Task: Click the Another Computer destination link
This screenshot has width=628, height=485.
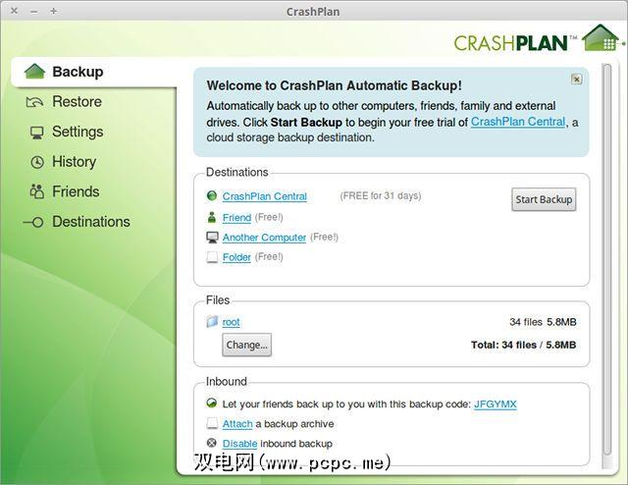Action: click(x=264, y=238)
